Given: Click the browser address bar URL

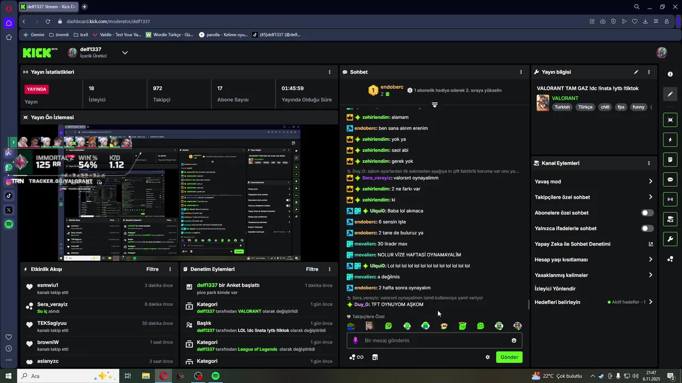Looking at the screenshot, I should [108, 21].
